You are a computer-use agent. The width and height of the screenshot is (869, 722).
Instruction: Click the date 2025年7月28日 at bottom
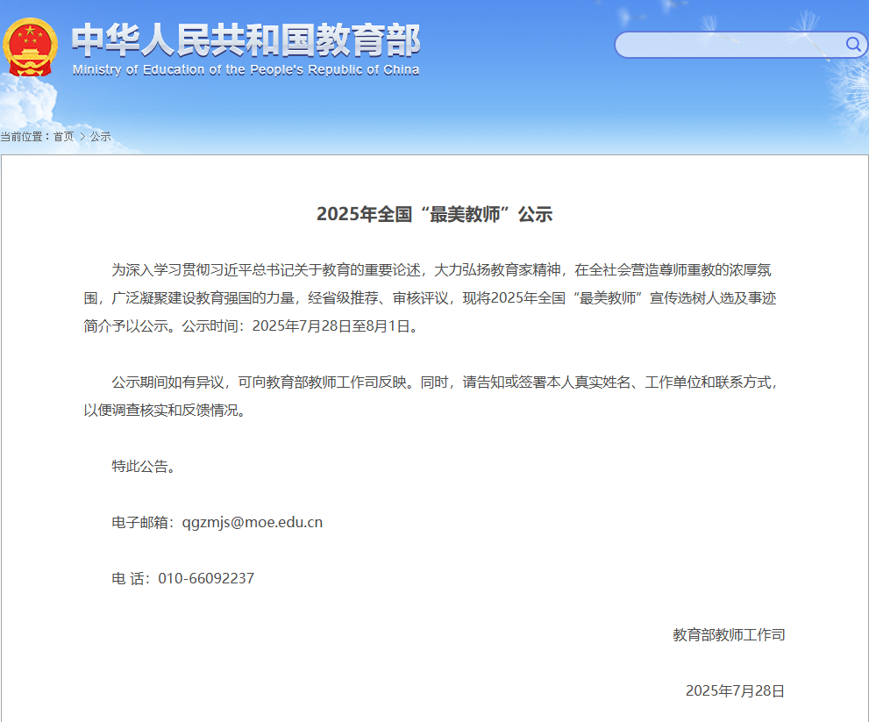point(735,691)
